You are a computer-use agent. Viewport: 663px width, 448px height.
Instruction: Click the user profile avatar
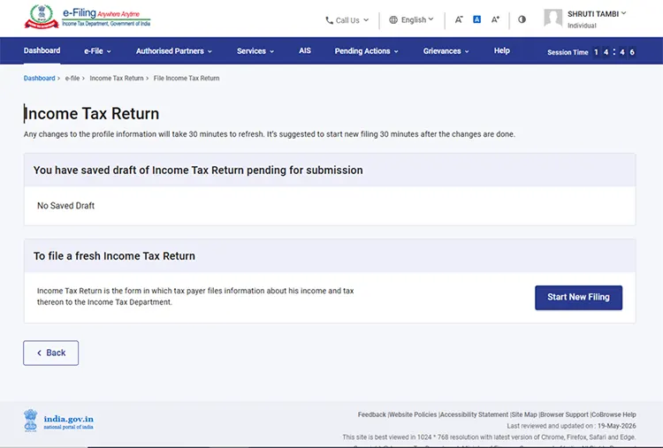pos(553,18)
